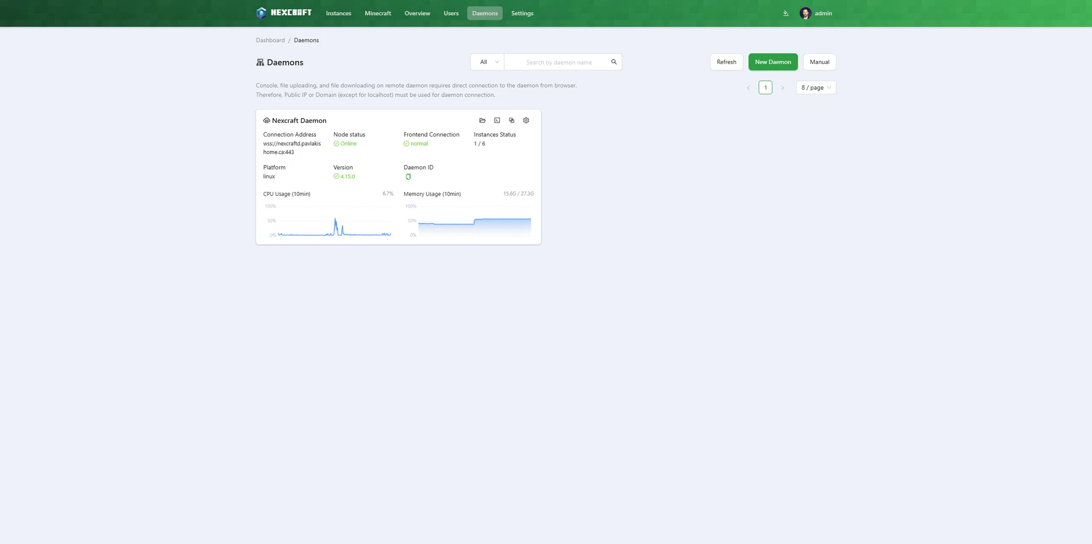Click the Online status check icon
This screenshot has height=544, width=1092.
point(336,144)
